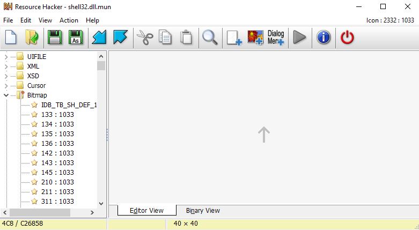The height and width of the screenshot is (230, 419).
Task: Open the File menu
Action: [8, 20]
